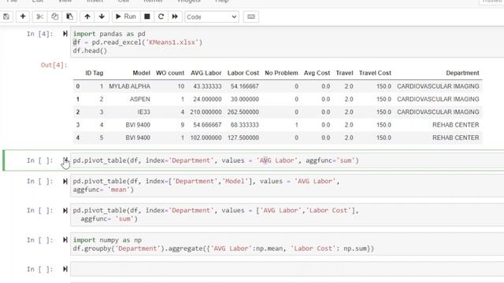
Task: Click the Avg Cost column header
Action: (317, 73)
